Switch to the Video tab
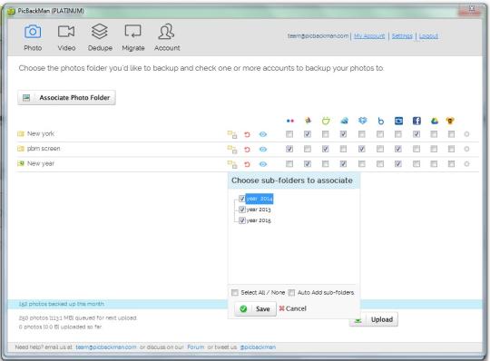The width and height of the screenshot is (490, 361). click(x=66, y=37)
